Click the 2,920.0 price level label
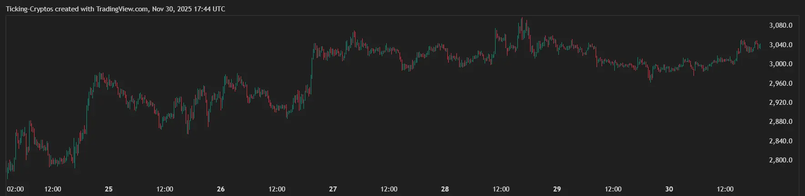The image size is (805, 196). click(780, 103)
